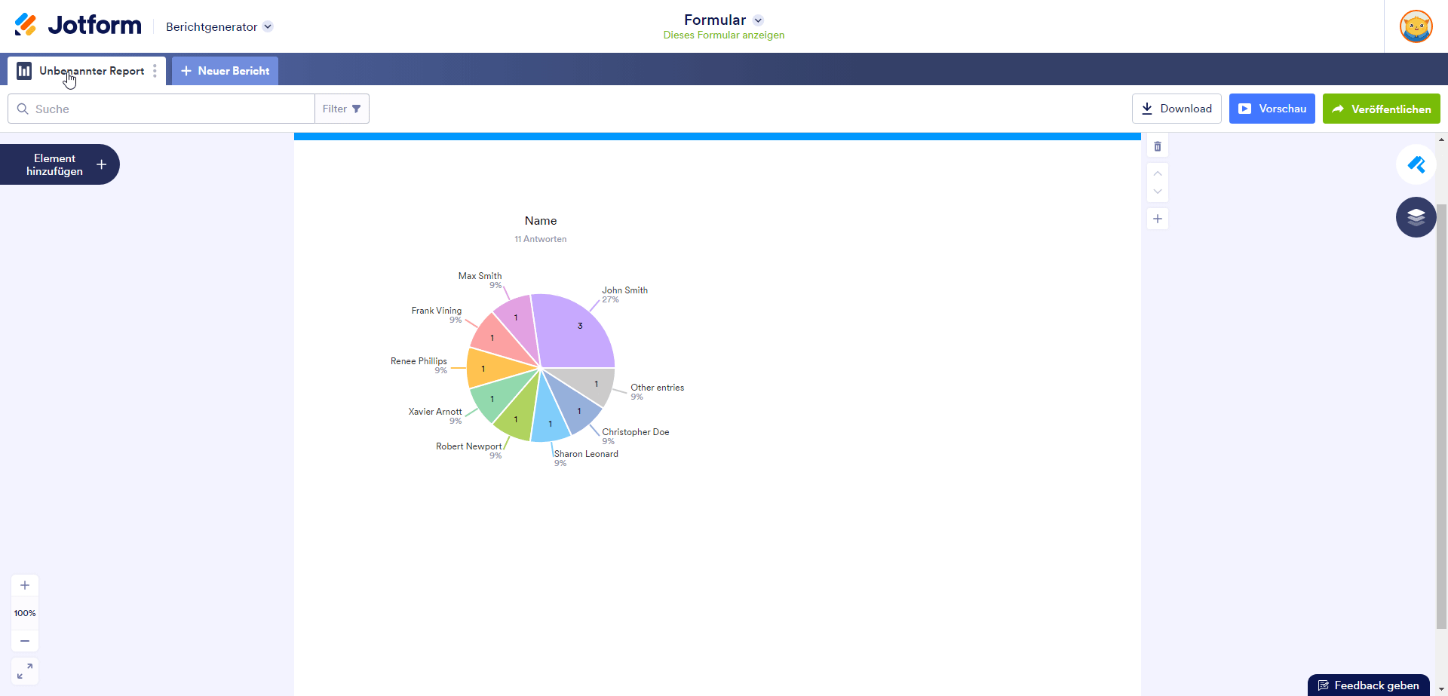The height and width of the screenshot is (696, 1448).
Task: Move the slide down with arrow
Action: (x=1158, y=192)
